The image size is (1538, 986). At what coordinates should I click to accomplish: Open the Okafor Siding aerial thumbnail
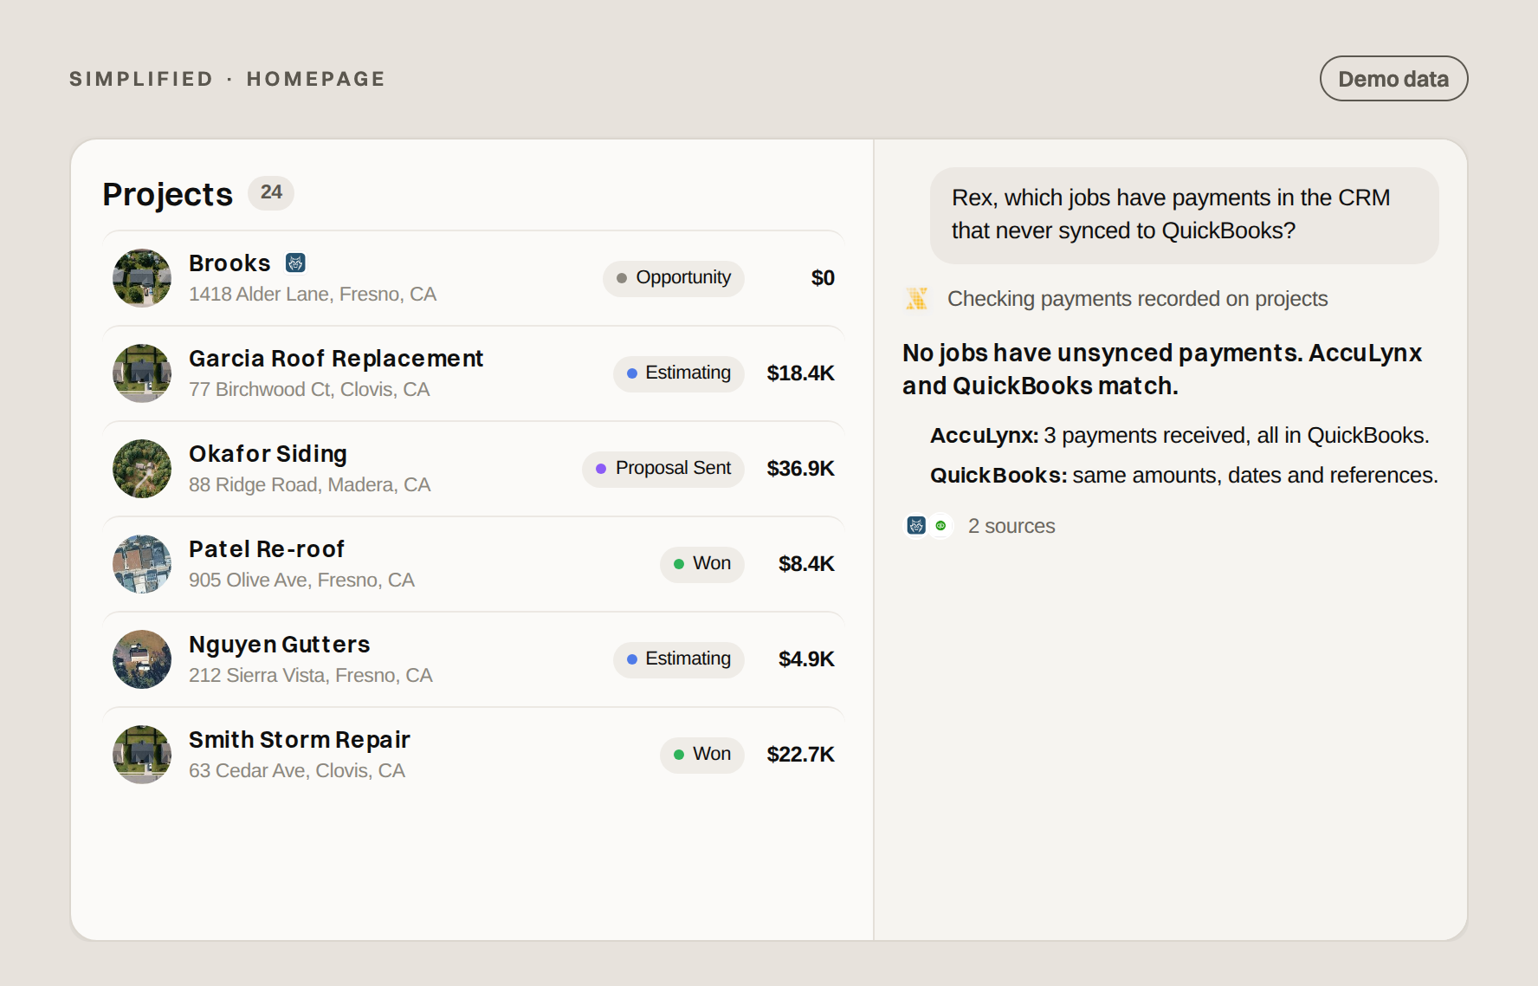pos(142,469)
